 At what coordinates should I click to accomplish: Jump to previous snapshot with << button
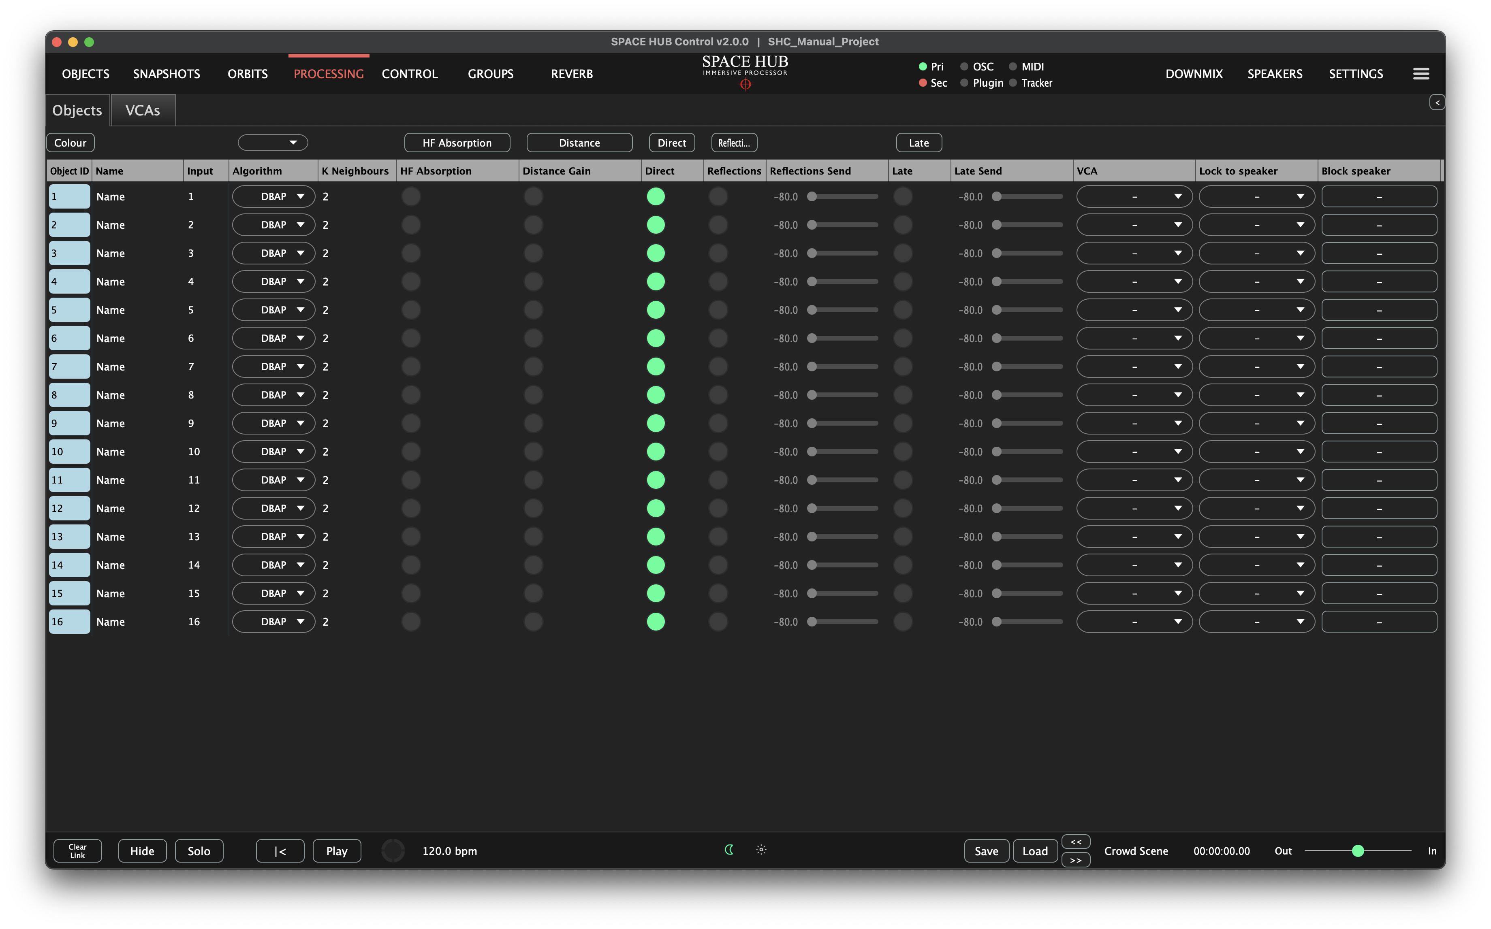click(1076, 842)
